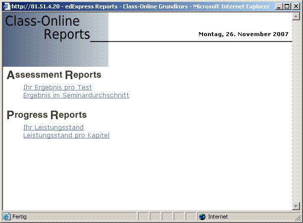Click the window title bar text
Viewport: 303px width, 223px height.
(139, 6)
